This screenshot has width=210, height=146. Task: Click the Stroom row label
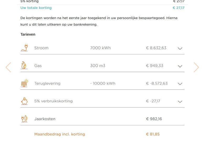41,48
